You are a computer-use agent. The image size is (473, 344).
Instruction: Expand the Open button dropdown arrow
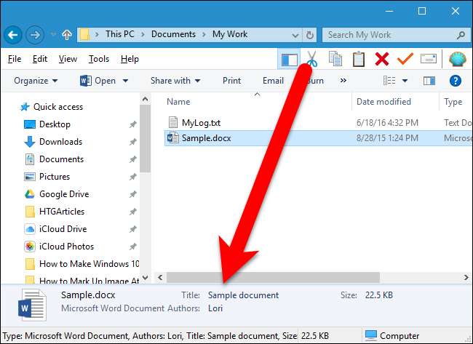click(x=125, y=81)
